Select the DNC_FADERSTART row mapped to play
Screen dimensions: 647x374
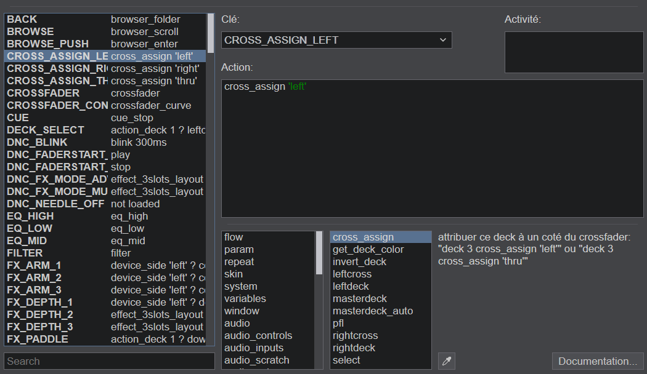point(105,155)
